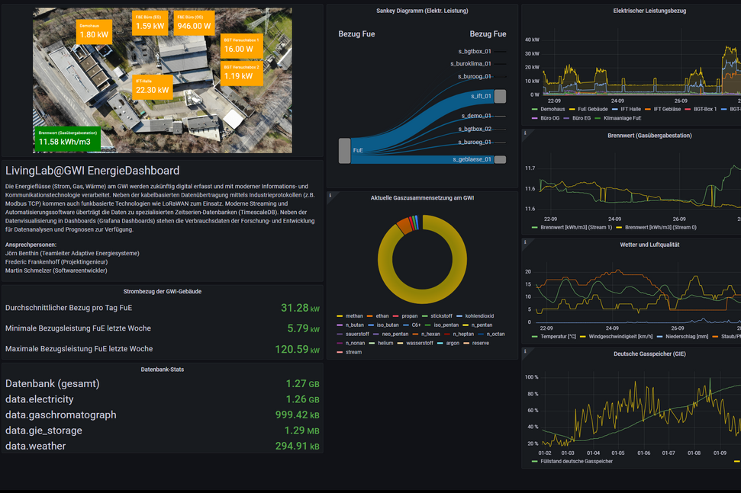Toggle Temperatur [°C] series in weather legend
Image resolution: width=741 pixels, height=493 pixels.
coord(564,336)
